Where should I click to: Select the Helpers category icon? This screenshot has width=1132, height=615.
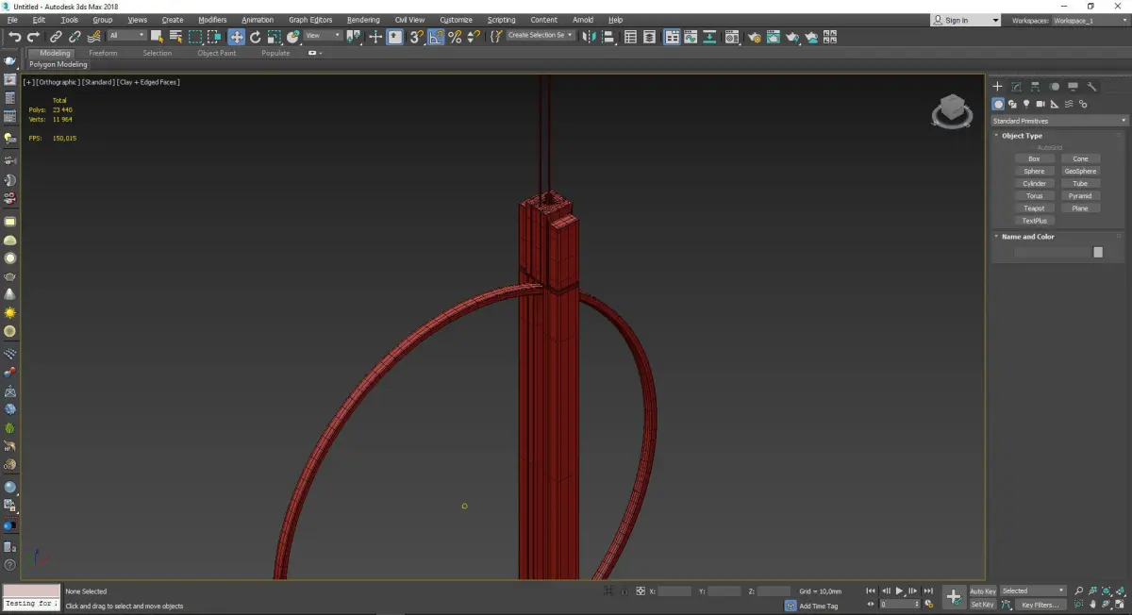pos(1055,104)
